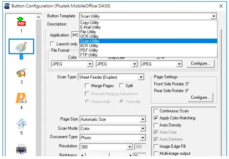This screenshot has width=229, height=159.
Task: Click the button list vertical scrollbar track
Action: pyautogui.click(x=39, y=88)
